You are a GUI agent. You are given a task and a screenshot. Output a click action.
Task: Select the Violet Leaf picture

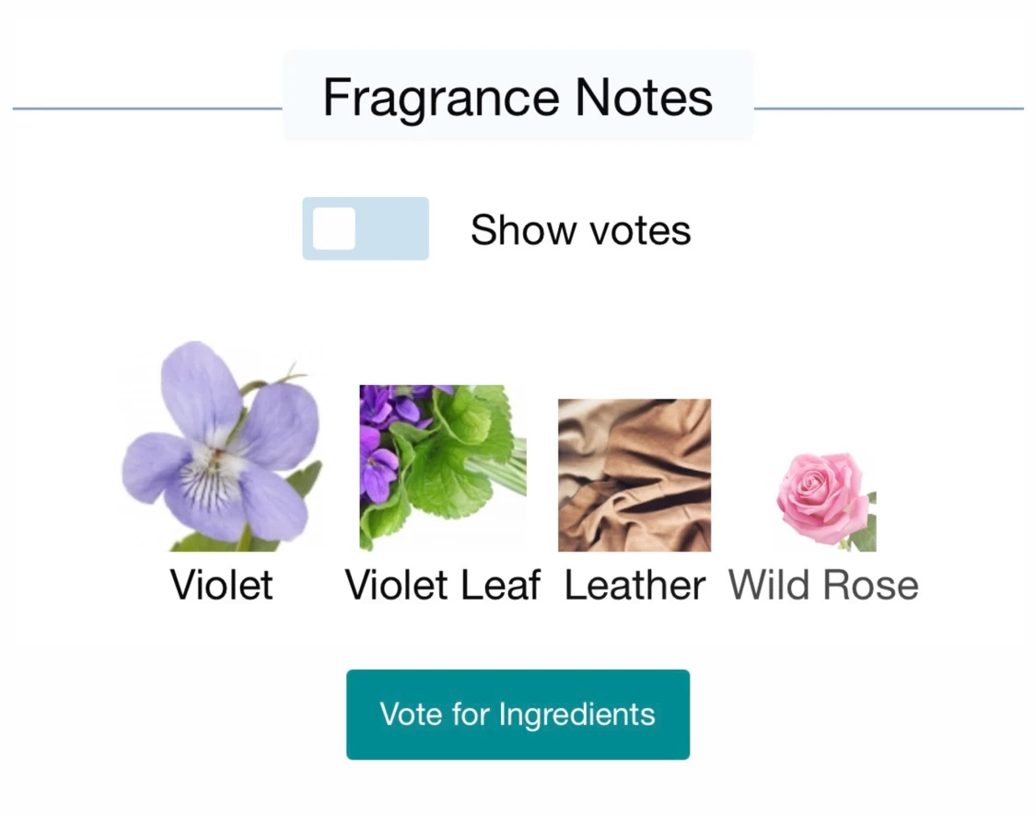point(442,467)
